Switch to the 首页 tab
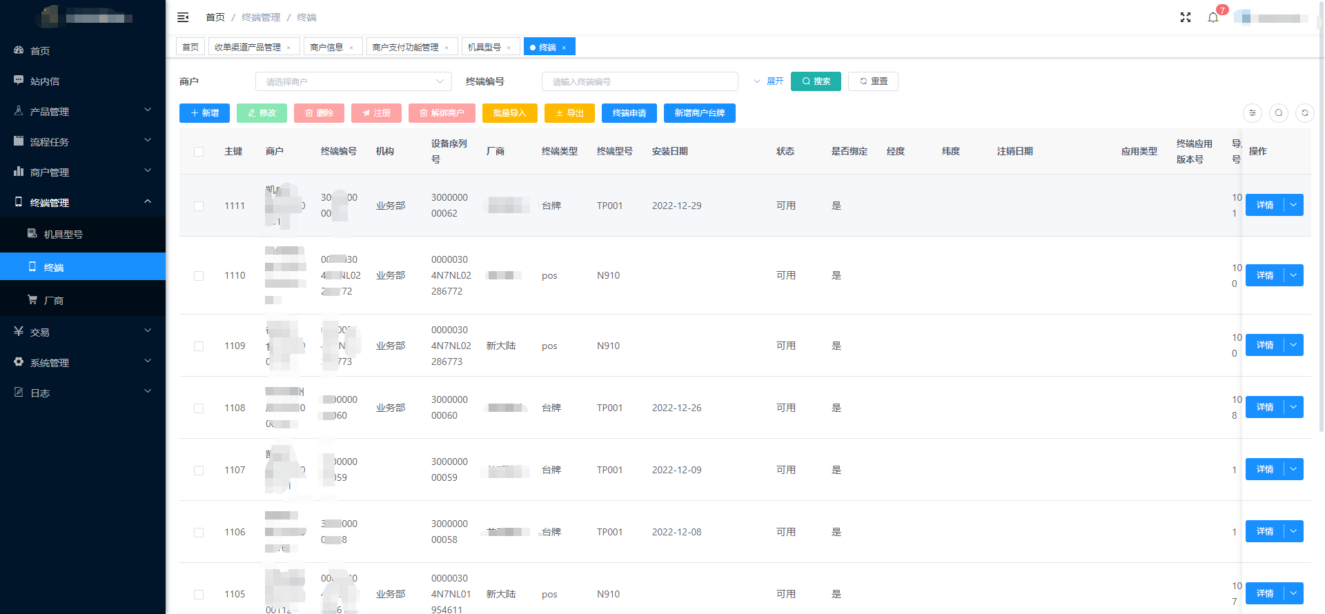This screenshot has height=614, width=1325. tap(190, 47)
